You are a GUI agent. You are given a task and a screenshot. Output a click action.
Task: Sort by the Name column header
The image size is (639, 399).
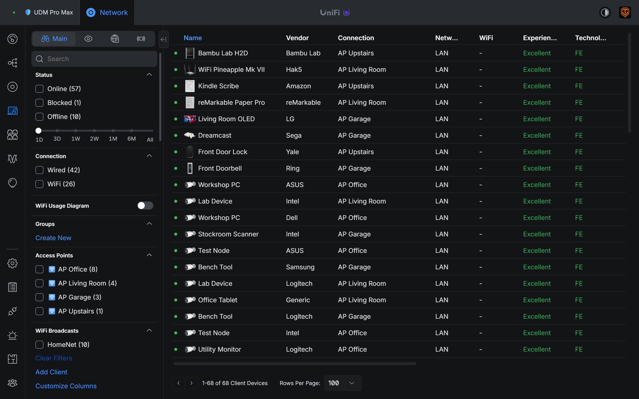(193, 38)
